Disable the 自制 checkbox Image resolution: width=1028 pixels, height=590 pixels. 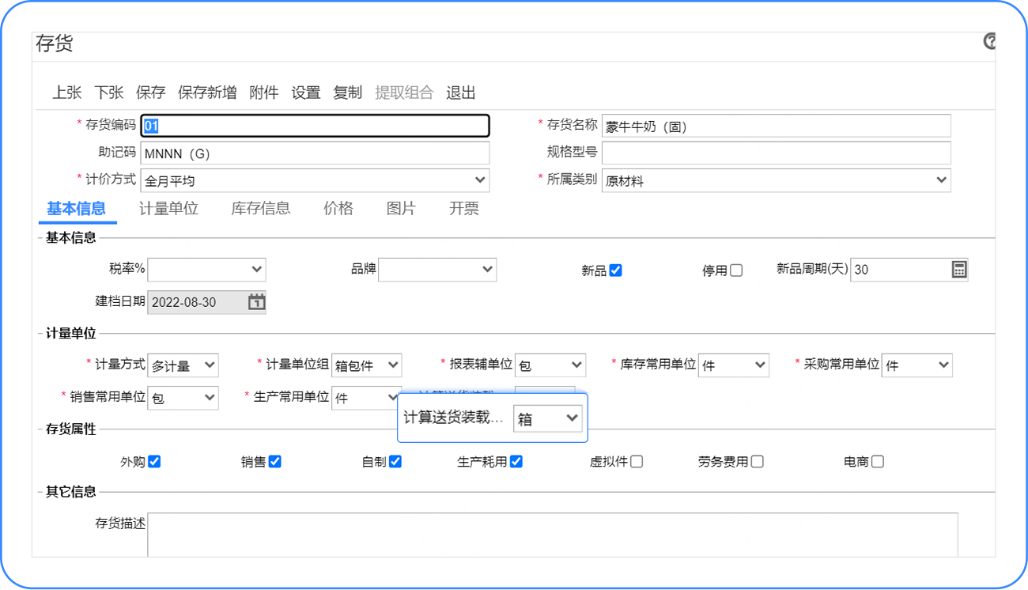[x=394, y=462]
